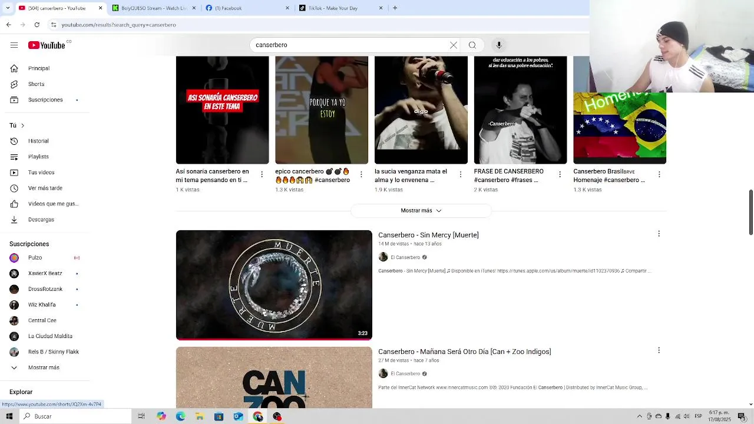The height and width of the screenshot is (424, 754).
Task: Clear the search box with the X
Action: (x=454, y=45)
